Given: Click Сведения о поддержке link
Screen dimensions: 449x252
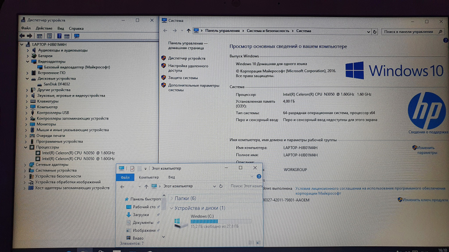Looking at the screenshot, I should coord(428,132).
